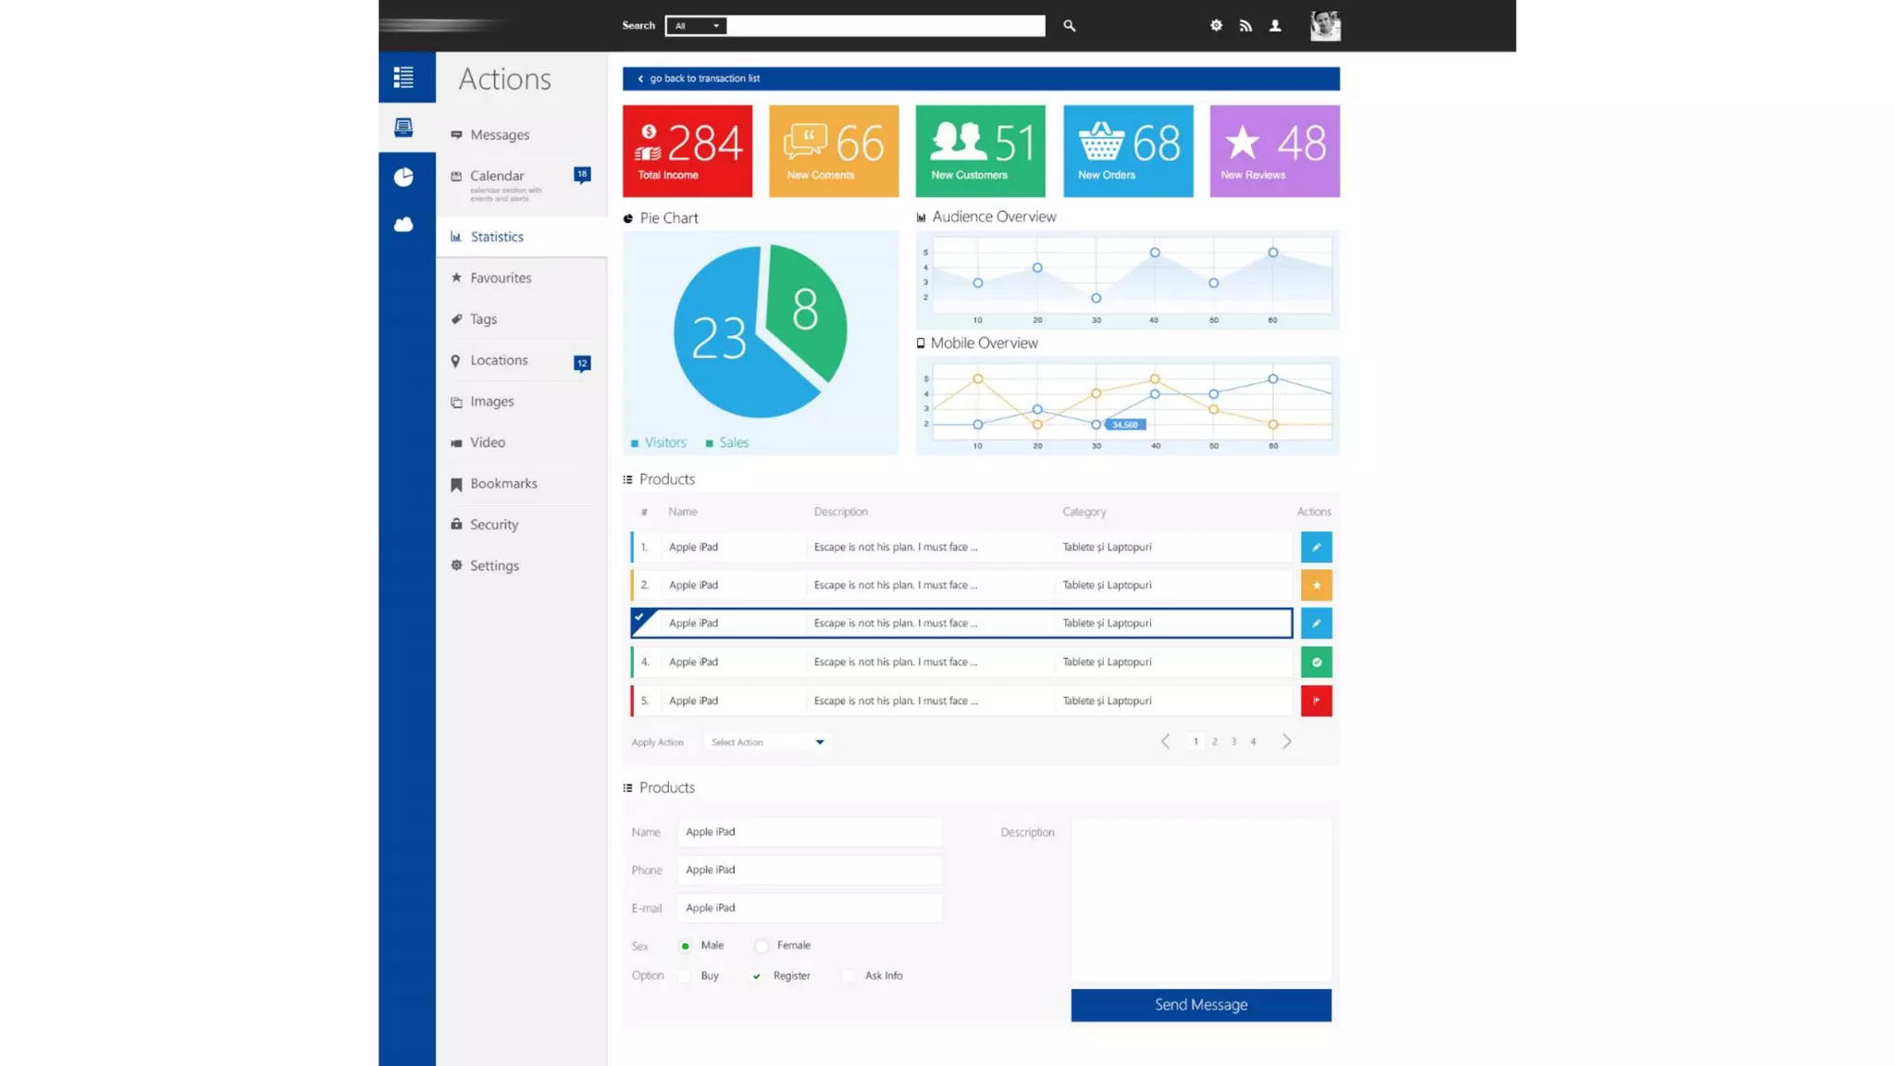
Task: Open the search filter All dropdown
Action: [x=696, y=26]
